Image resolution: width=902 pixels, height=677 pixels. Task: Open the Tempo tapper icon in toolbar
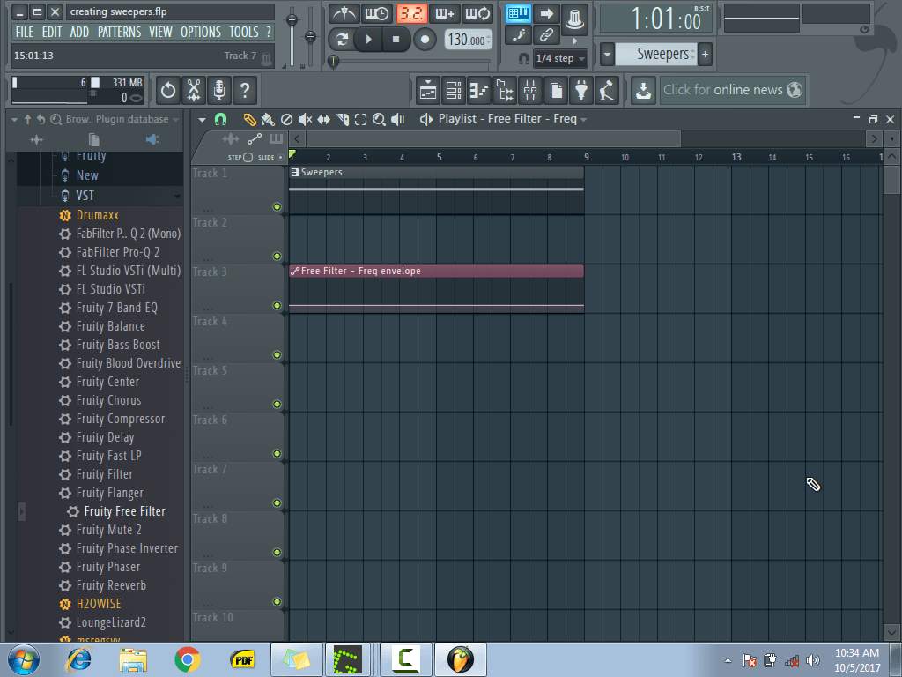[x=607, y=90]
